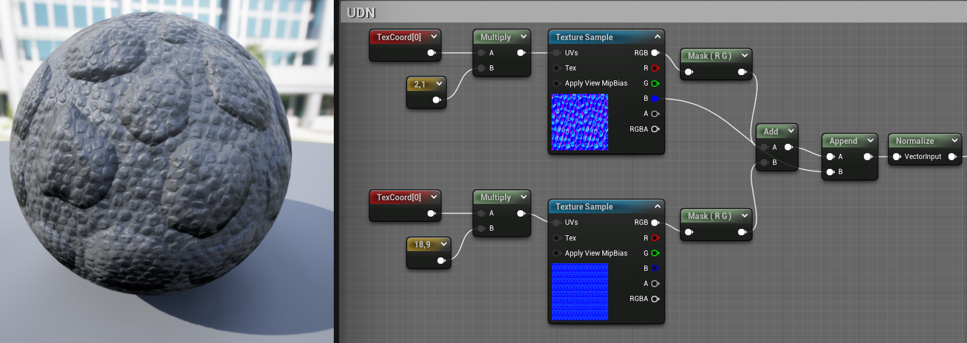
Task: Click Tex input pin on upper Texture Sample
Action: [557, 68]
